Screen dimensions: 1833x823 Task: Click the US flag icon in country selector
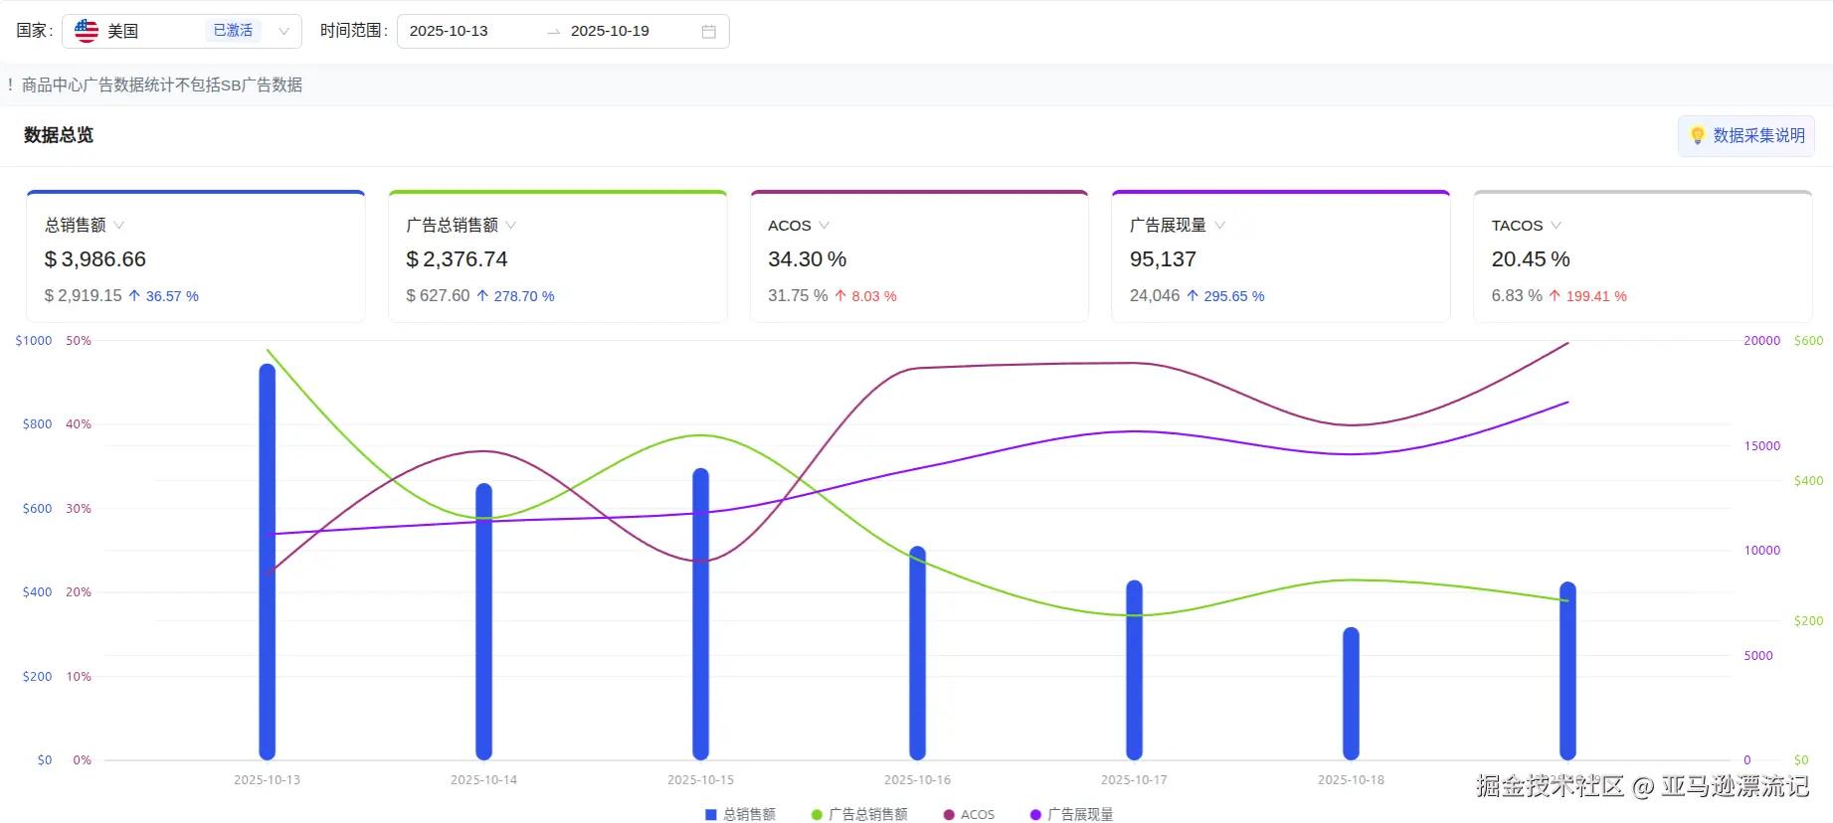pos(87,31)
